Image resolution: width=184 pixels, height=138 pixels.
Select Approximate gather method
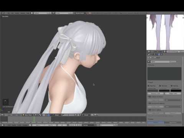tap(173, 122)
